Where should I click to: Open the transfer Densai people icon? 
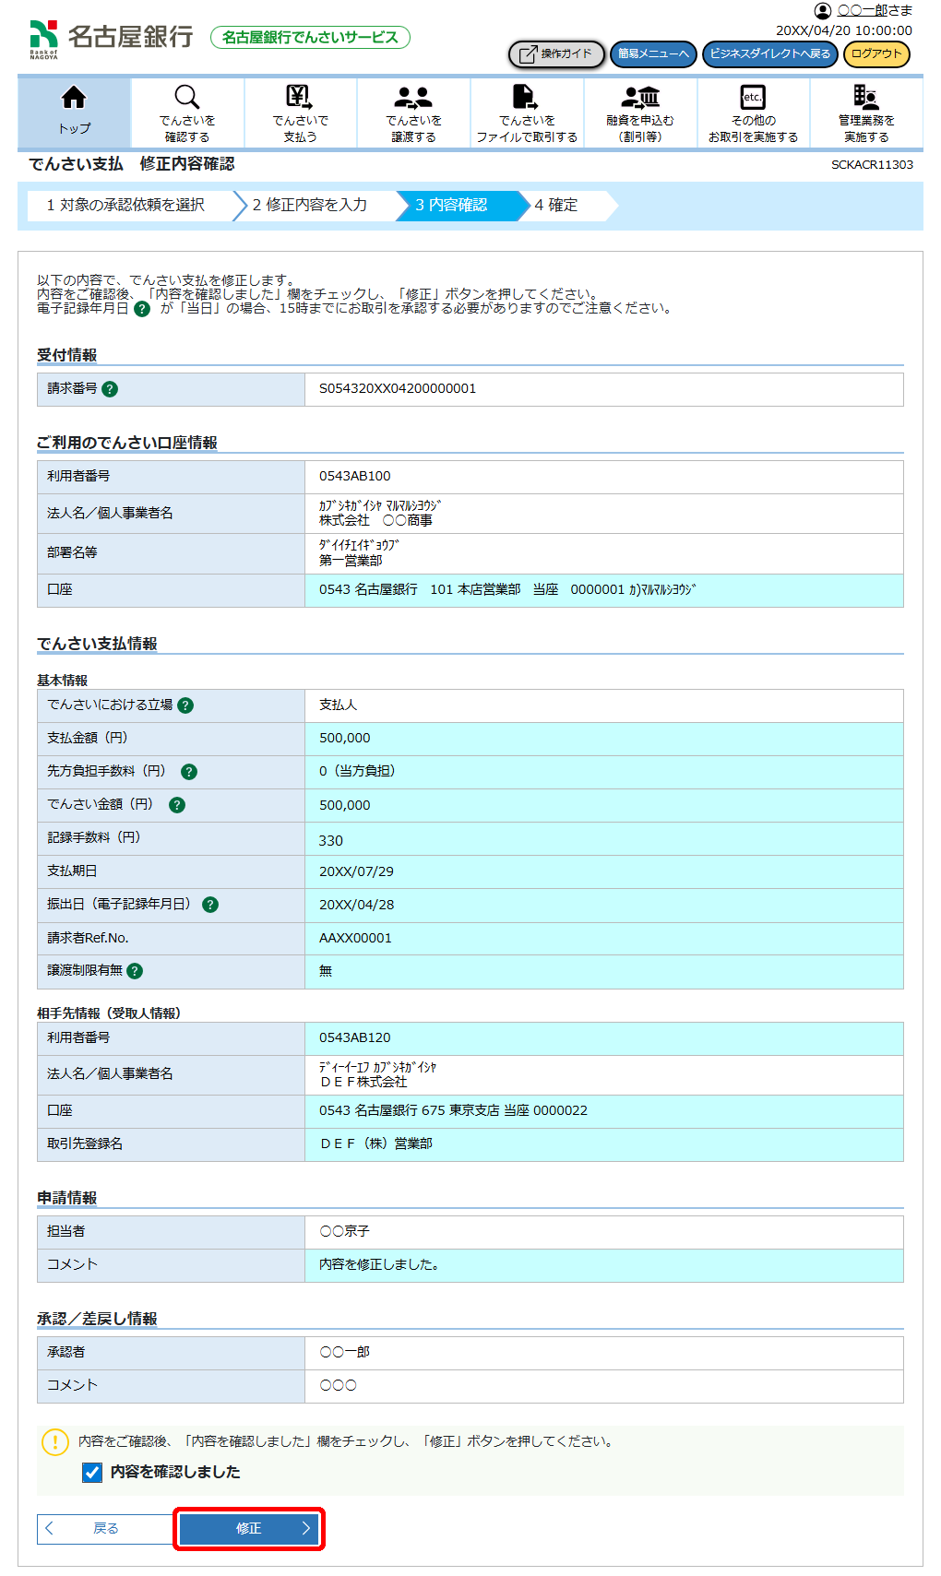pyautogui.click(x=413, y=97)
